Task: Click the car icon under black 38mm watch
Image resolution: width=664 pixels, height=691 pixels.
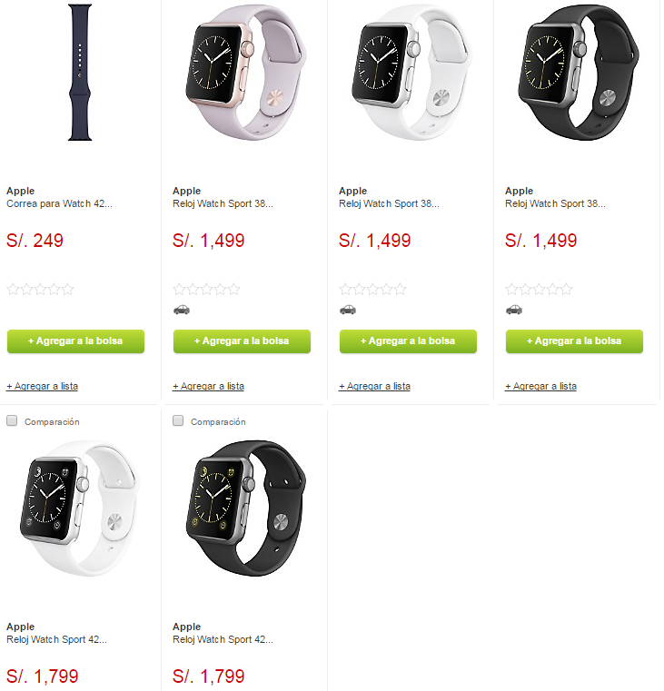Action: [513, 310]
